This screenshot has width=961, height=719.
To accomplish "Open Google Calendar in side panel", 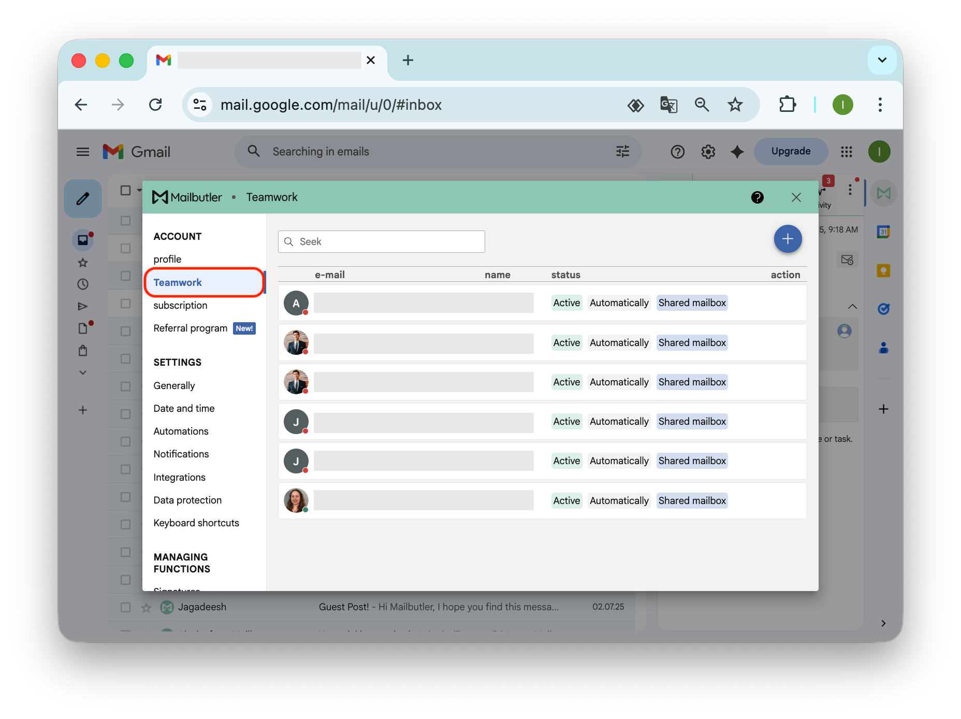I will (x=884, y=232).
